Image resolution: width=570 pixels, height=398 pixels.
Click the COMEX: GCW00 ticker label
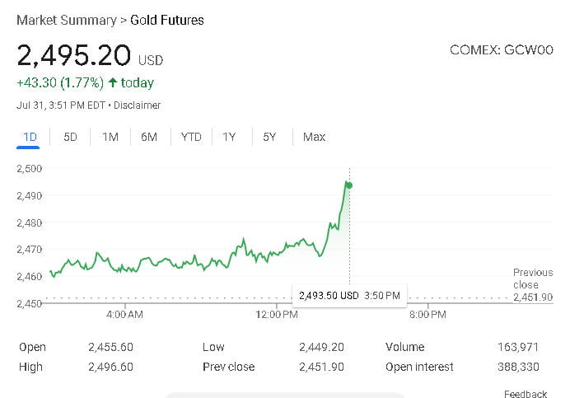pyautogui.click(x=501, y=50)
